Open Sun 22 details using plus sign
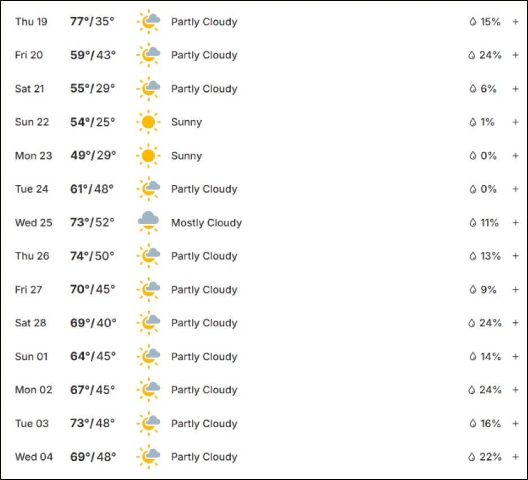The image size is (528, 480). tap(515, 122)
